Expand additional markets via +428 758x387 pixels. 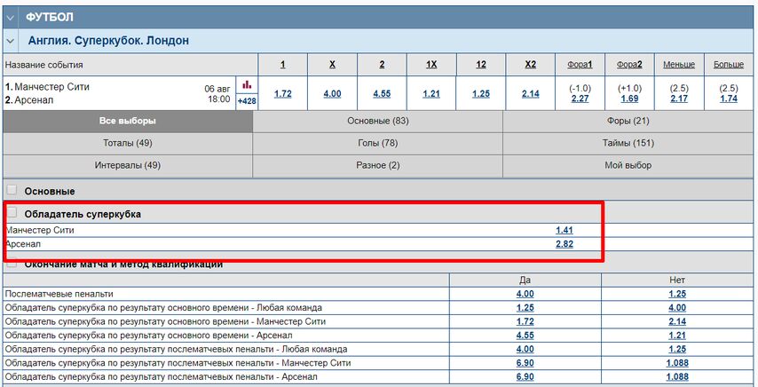tap(247, 101)
